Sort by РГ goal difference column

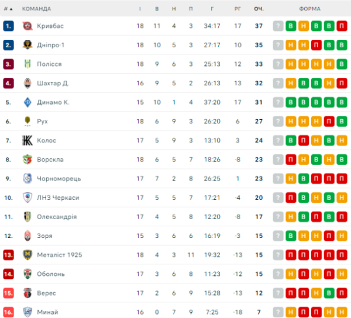tap(238, 9)
